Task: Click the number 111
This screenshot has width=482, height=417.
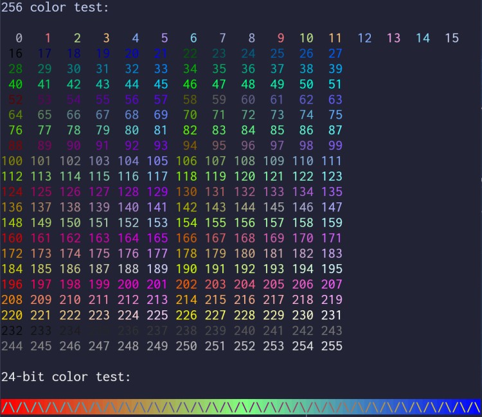Action: [x=332, y=161]
